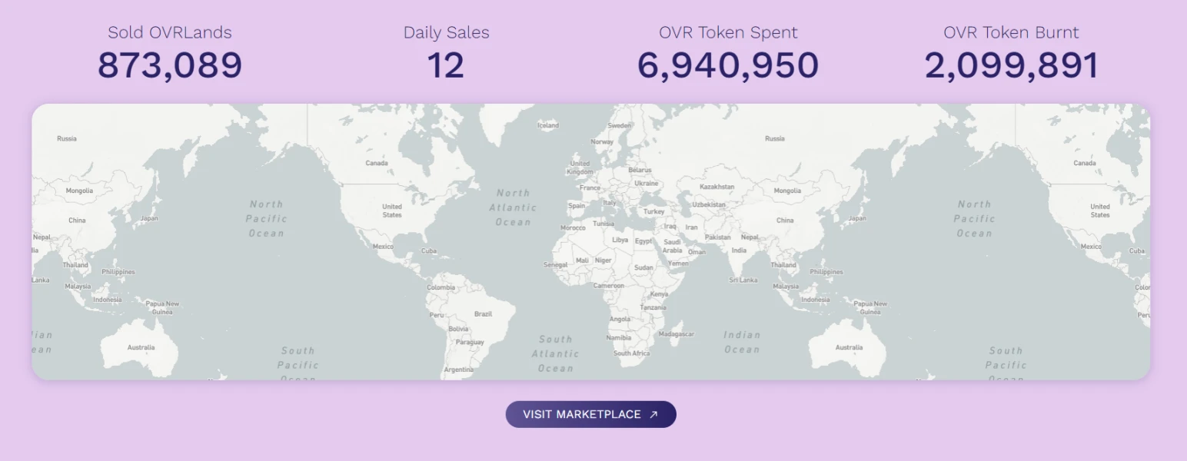This screenshot has width=1187, height=461.
Task: Click Argentina on the map
Action: pyautogui.click(x=458, y=370)
